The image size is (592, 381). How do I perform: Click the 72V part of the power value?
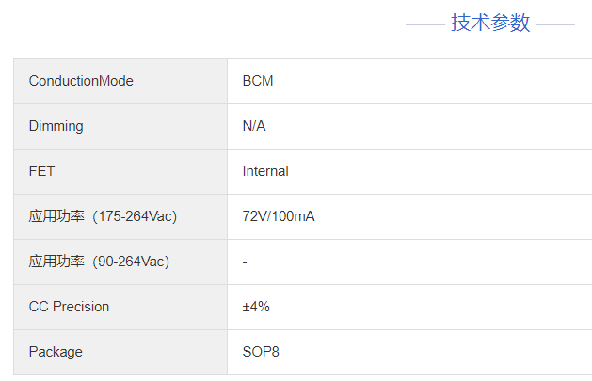(x=255, y=216)
